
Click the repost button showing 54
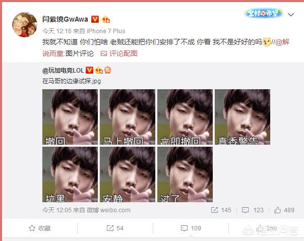click(x=115, y=228)
